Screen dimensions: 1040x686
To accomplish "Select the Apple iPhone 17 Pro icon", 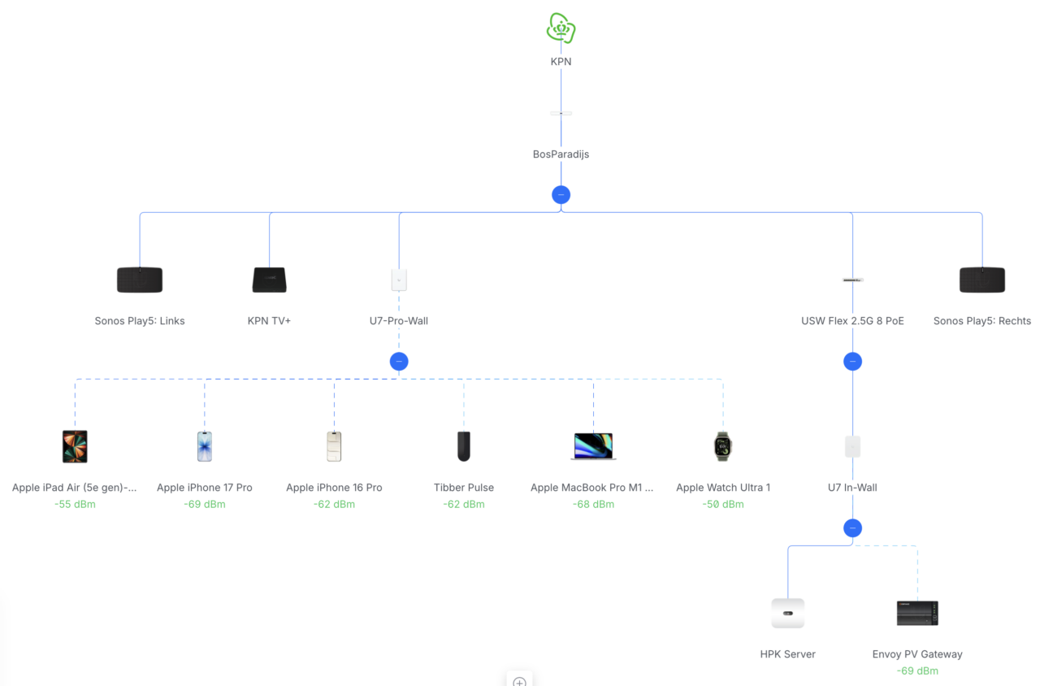I will click(205, 446).
